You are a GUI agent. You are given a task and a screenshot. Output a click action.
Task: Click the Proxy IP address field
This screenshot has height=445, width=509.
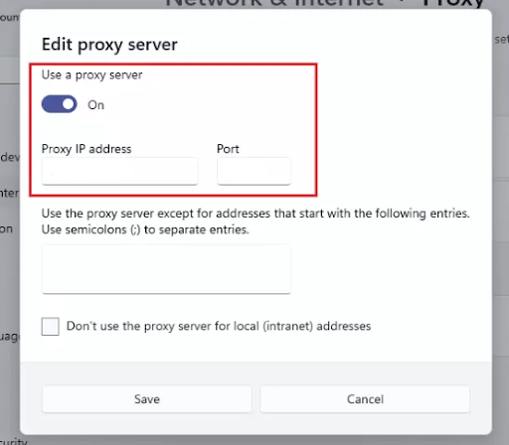click(x=120, y=171)
